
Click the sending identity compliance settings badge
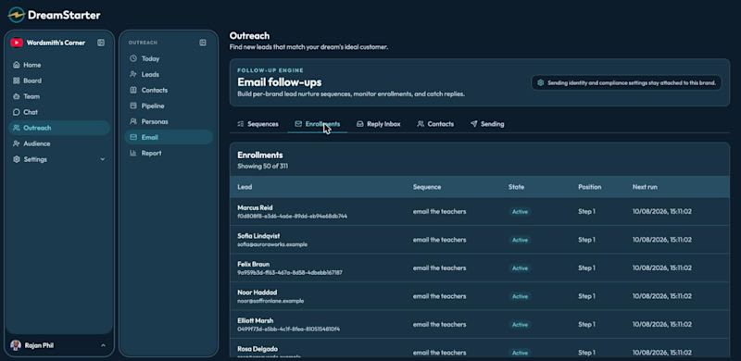click(x=626, y=82)
